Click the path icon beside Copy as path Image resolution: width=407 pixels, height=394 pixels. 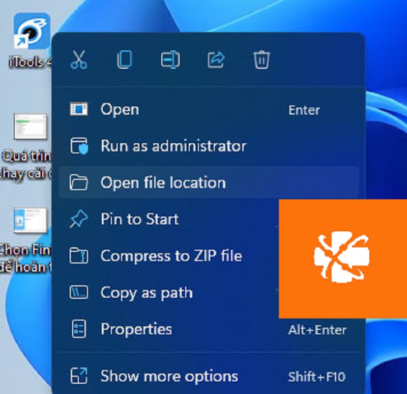[79, 293]
